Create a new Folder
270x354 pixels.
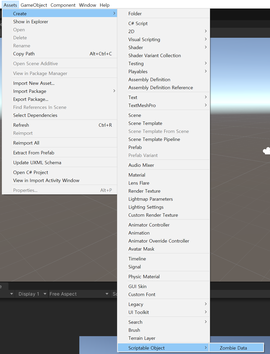[x=135, y=13]
